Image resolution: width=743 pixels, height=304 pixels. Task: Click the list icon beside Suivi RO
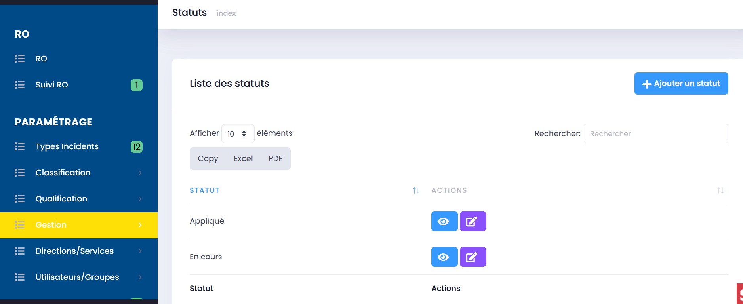19,85
